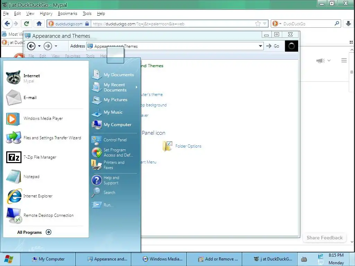The height and width of the screenshot is (266, 355).
Task: Click the system clock showing 8:15 PM
Action: pyautogui.click(x=336, y=255)
